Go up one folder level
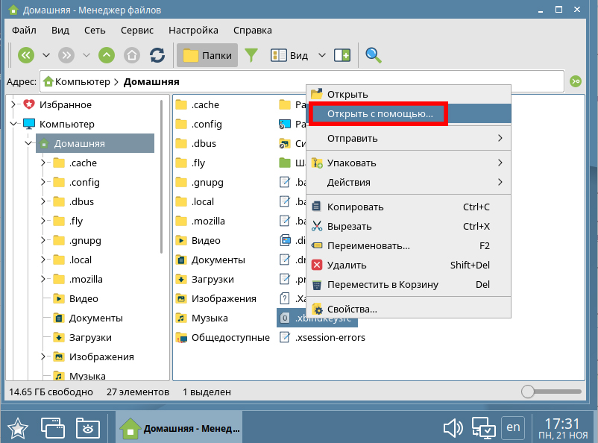The image size is (598, 443). [107, 55]
